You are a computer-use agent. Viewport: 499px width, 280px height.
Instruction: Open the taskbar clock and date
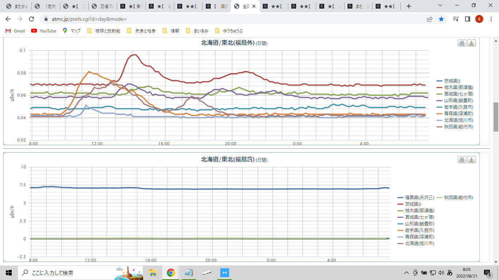coord(466,272)
